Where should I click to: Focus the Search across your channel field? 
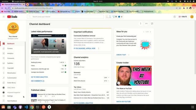click(x=65, y=16)
